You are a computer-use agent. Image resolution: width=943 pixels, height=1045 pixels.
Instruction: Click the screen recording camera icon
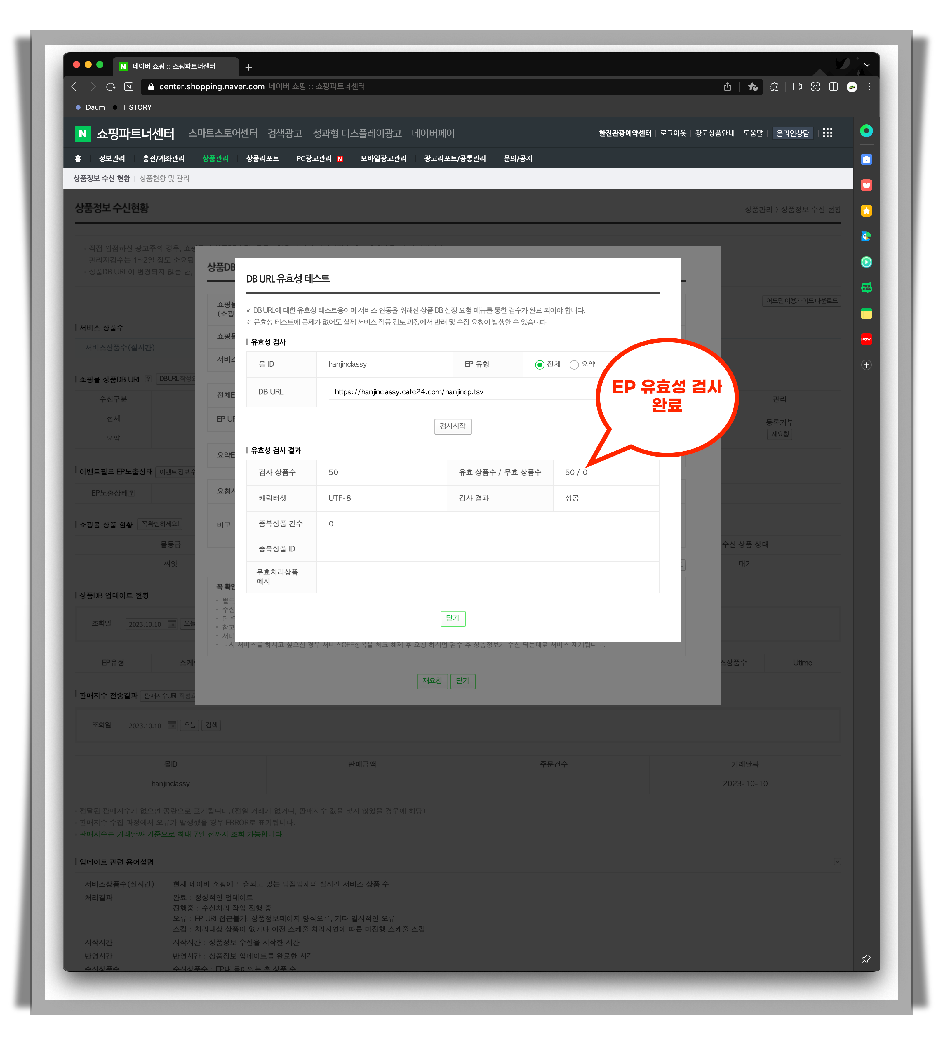pos(797,86)
